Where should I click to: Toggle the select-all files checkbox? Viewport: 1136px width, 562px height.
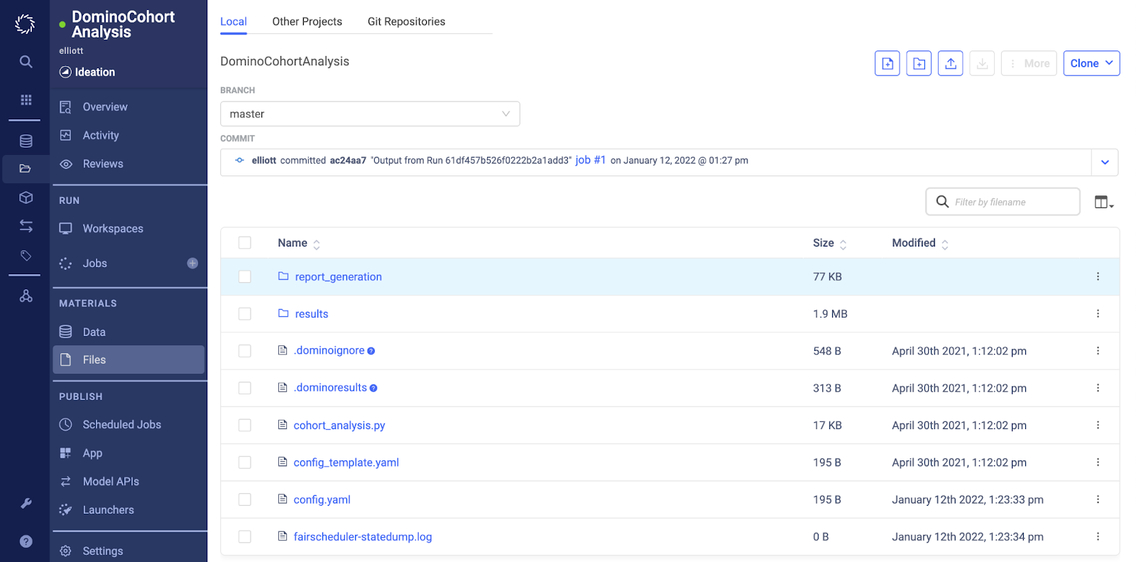point(245,243)
